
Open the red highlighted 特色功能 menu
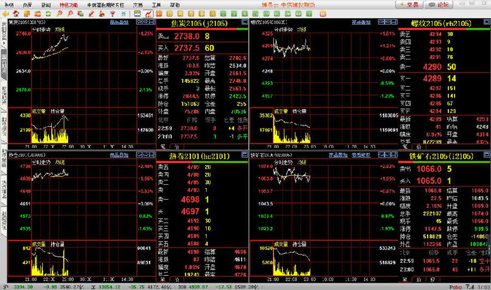68,4
